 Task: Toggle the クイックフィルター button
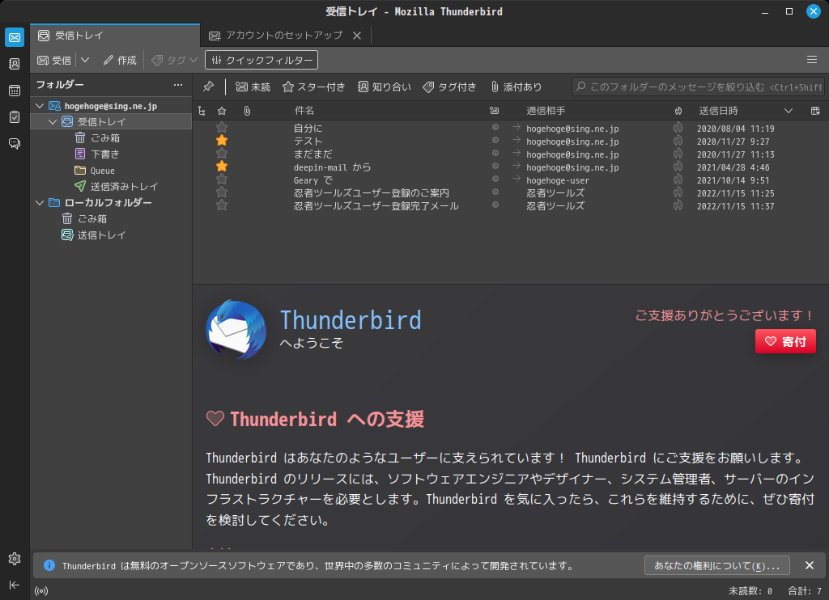point(261,60)
